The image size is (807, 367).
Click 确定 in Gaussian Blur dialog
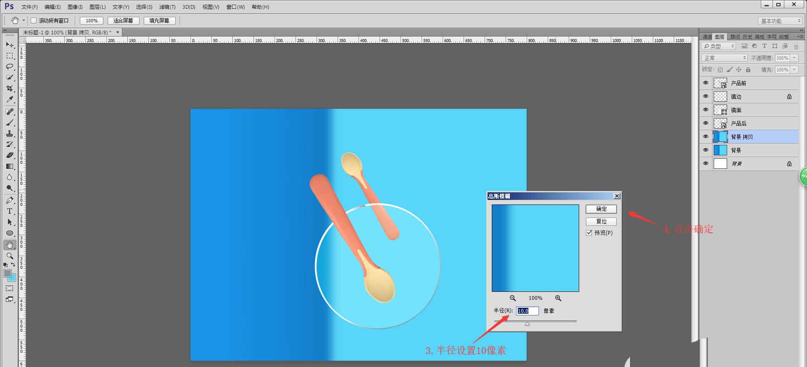click(x=601, y=209)
